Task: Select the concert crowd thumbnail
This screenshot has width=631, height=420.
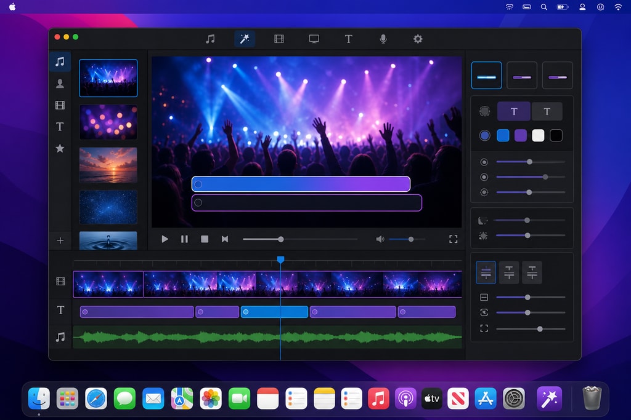Action: point(108,78)
